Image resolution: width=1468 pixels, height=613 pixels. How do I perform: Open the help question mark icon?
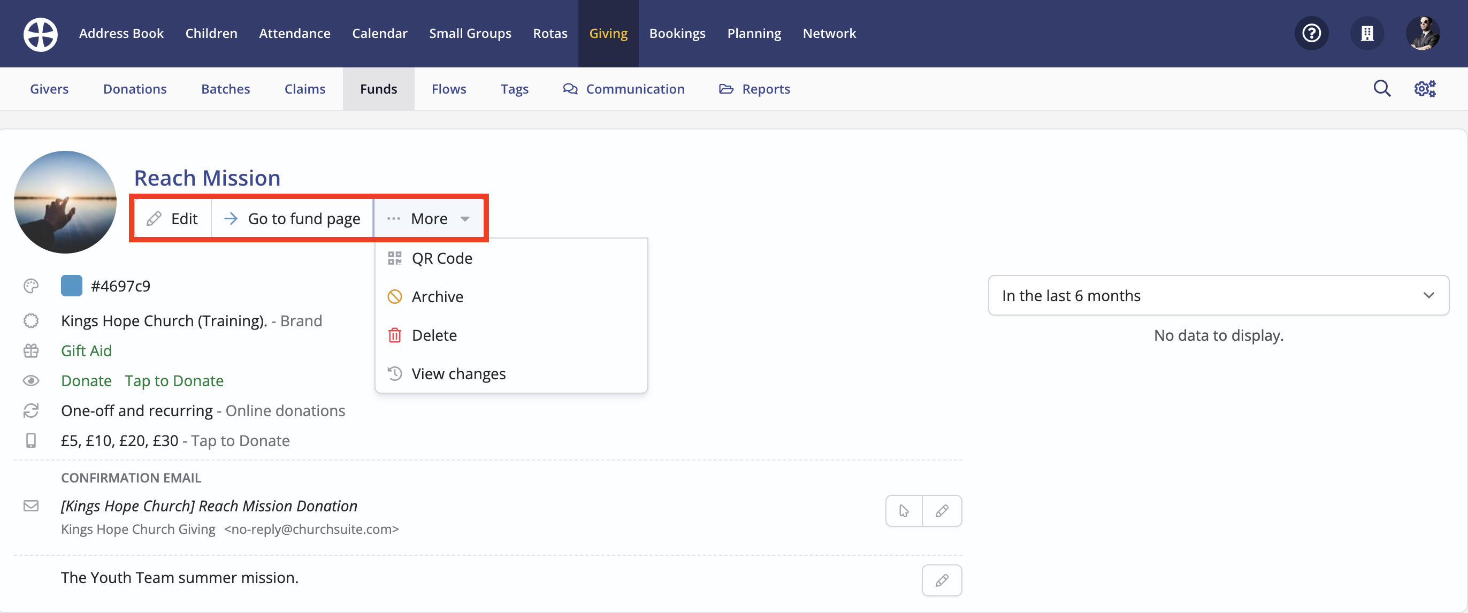point(1311,34)
